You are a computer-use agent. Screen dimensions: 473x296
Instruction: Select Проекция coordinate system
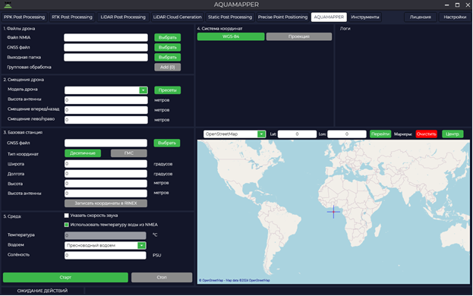(299, 36)
